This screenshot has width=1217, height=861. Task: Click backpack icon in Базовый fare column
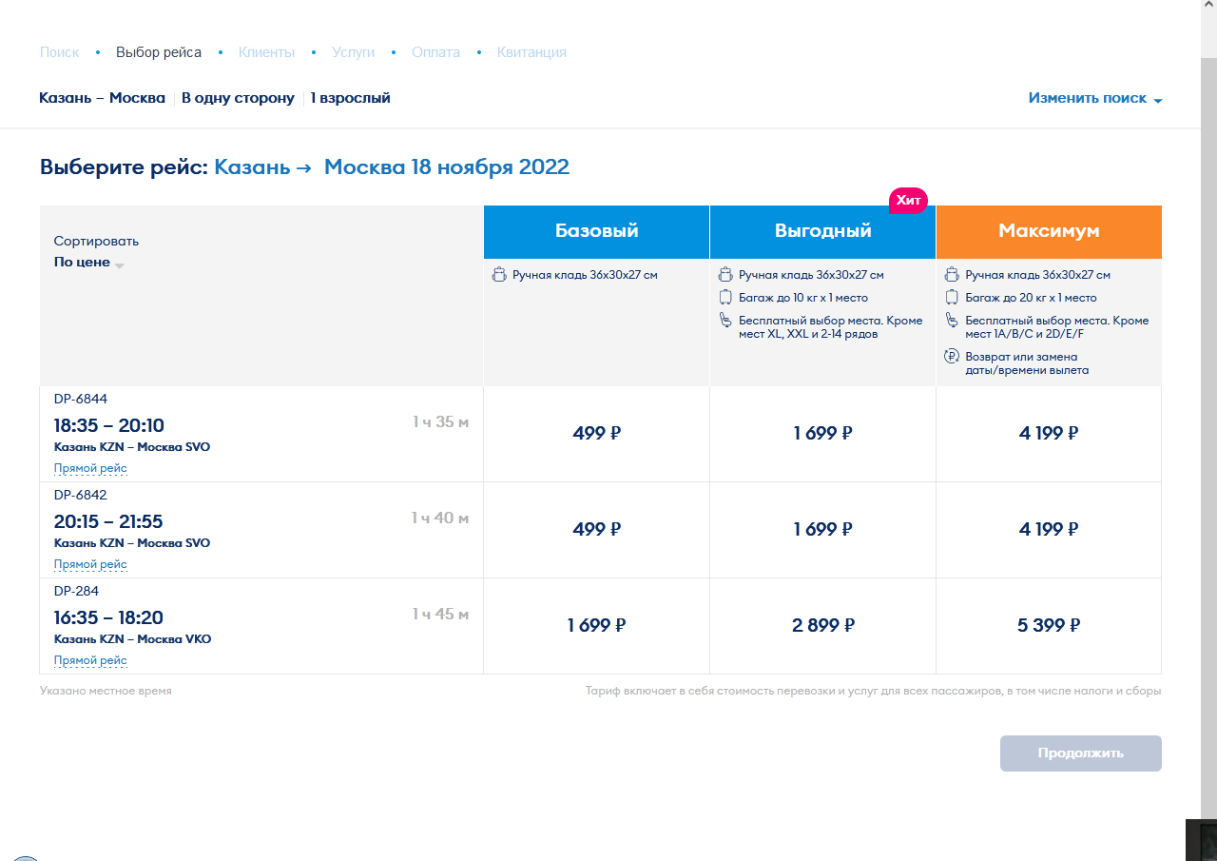[498, 275]
